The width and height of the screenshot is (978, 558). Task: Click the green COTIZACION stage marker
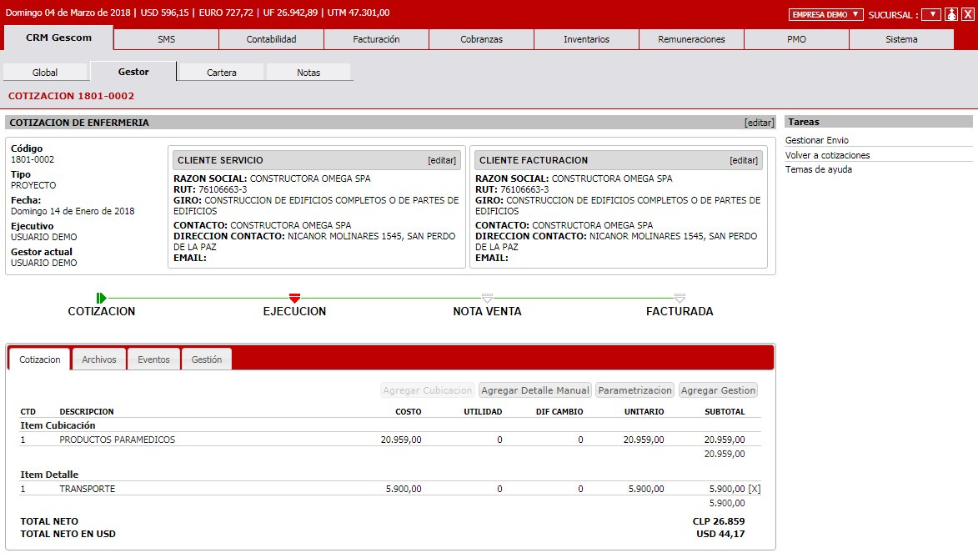coord(101,298)
